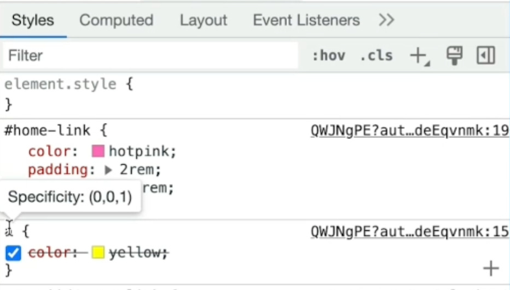Screen dimensions: 510x290
Task: Click the rendering emulation paintbrush icon
Action: tap(454, 56)
